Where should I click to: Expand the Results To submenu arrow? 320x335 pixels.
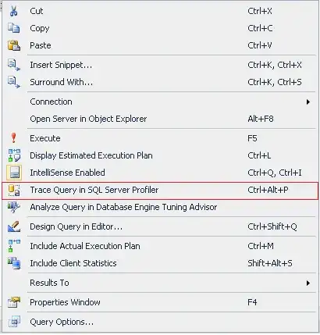[x=308, y=283]
